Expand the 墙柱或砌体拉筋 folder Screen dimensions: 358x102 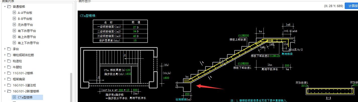(x=5, y=55)
